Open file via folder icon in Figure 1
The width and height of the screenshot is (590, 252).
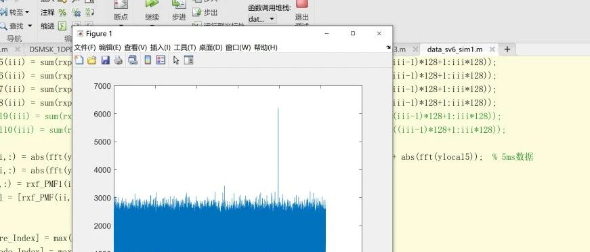[92, 60]
